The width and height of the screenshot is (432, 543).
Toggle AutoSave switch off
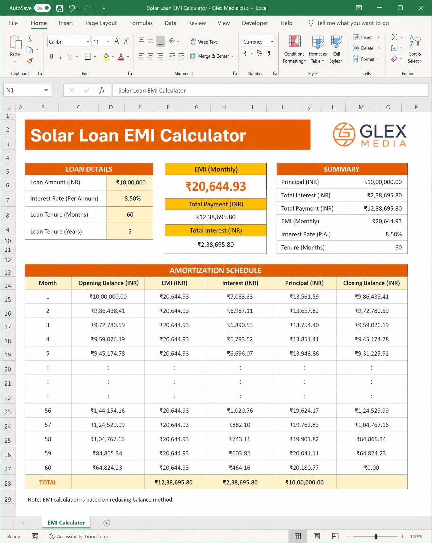tap(42, 8)
